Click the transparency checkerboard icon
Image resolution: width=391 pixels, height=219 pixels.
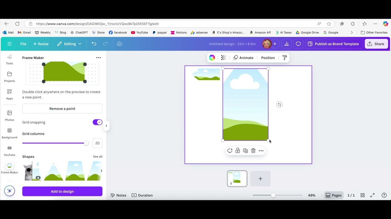tap(224, 58)
